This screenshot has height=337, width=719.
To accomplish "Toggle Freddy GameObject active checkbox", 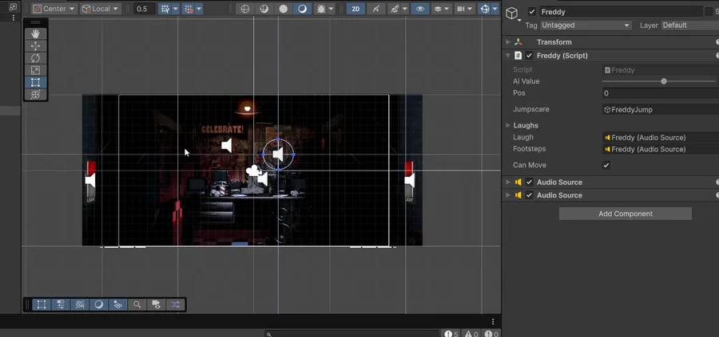I will coord(532,12).
